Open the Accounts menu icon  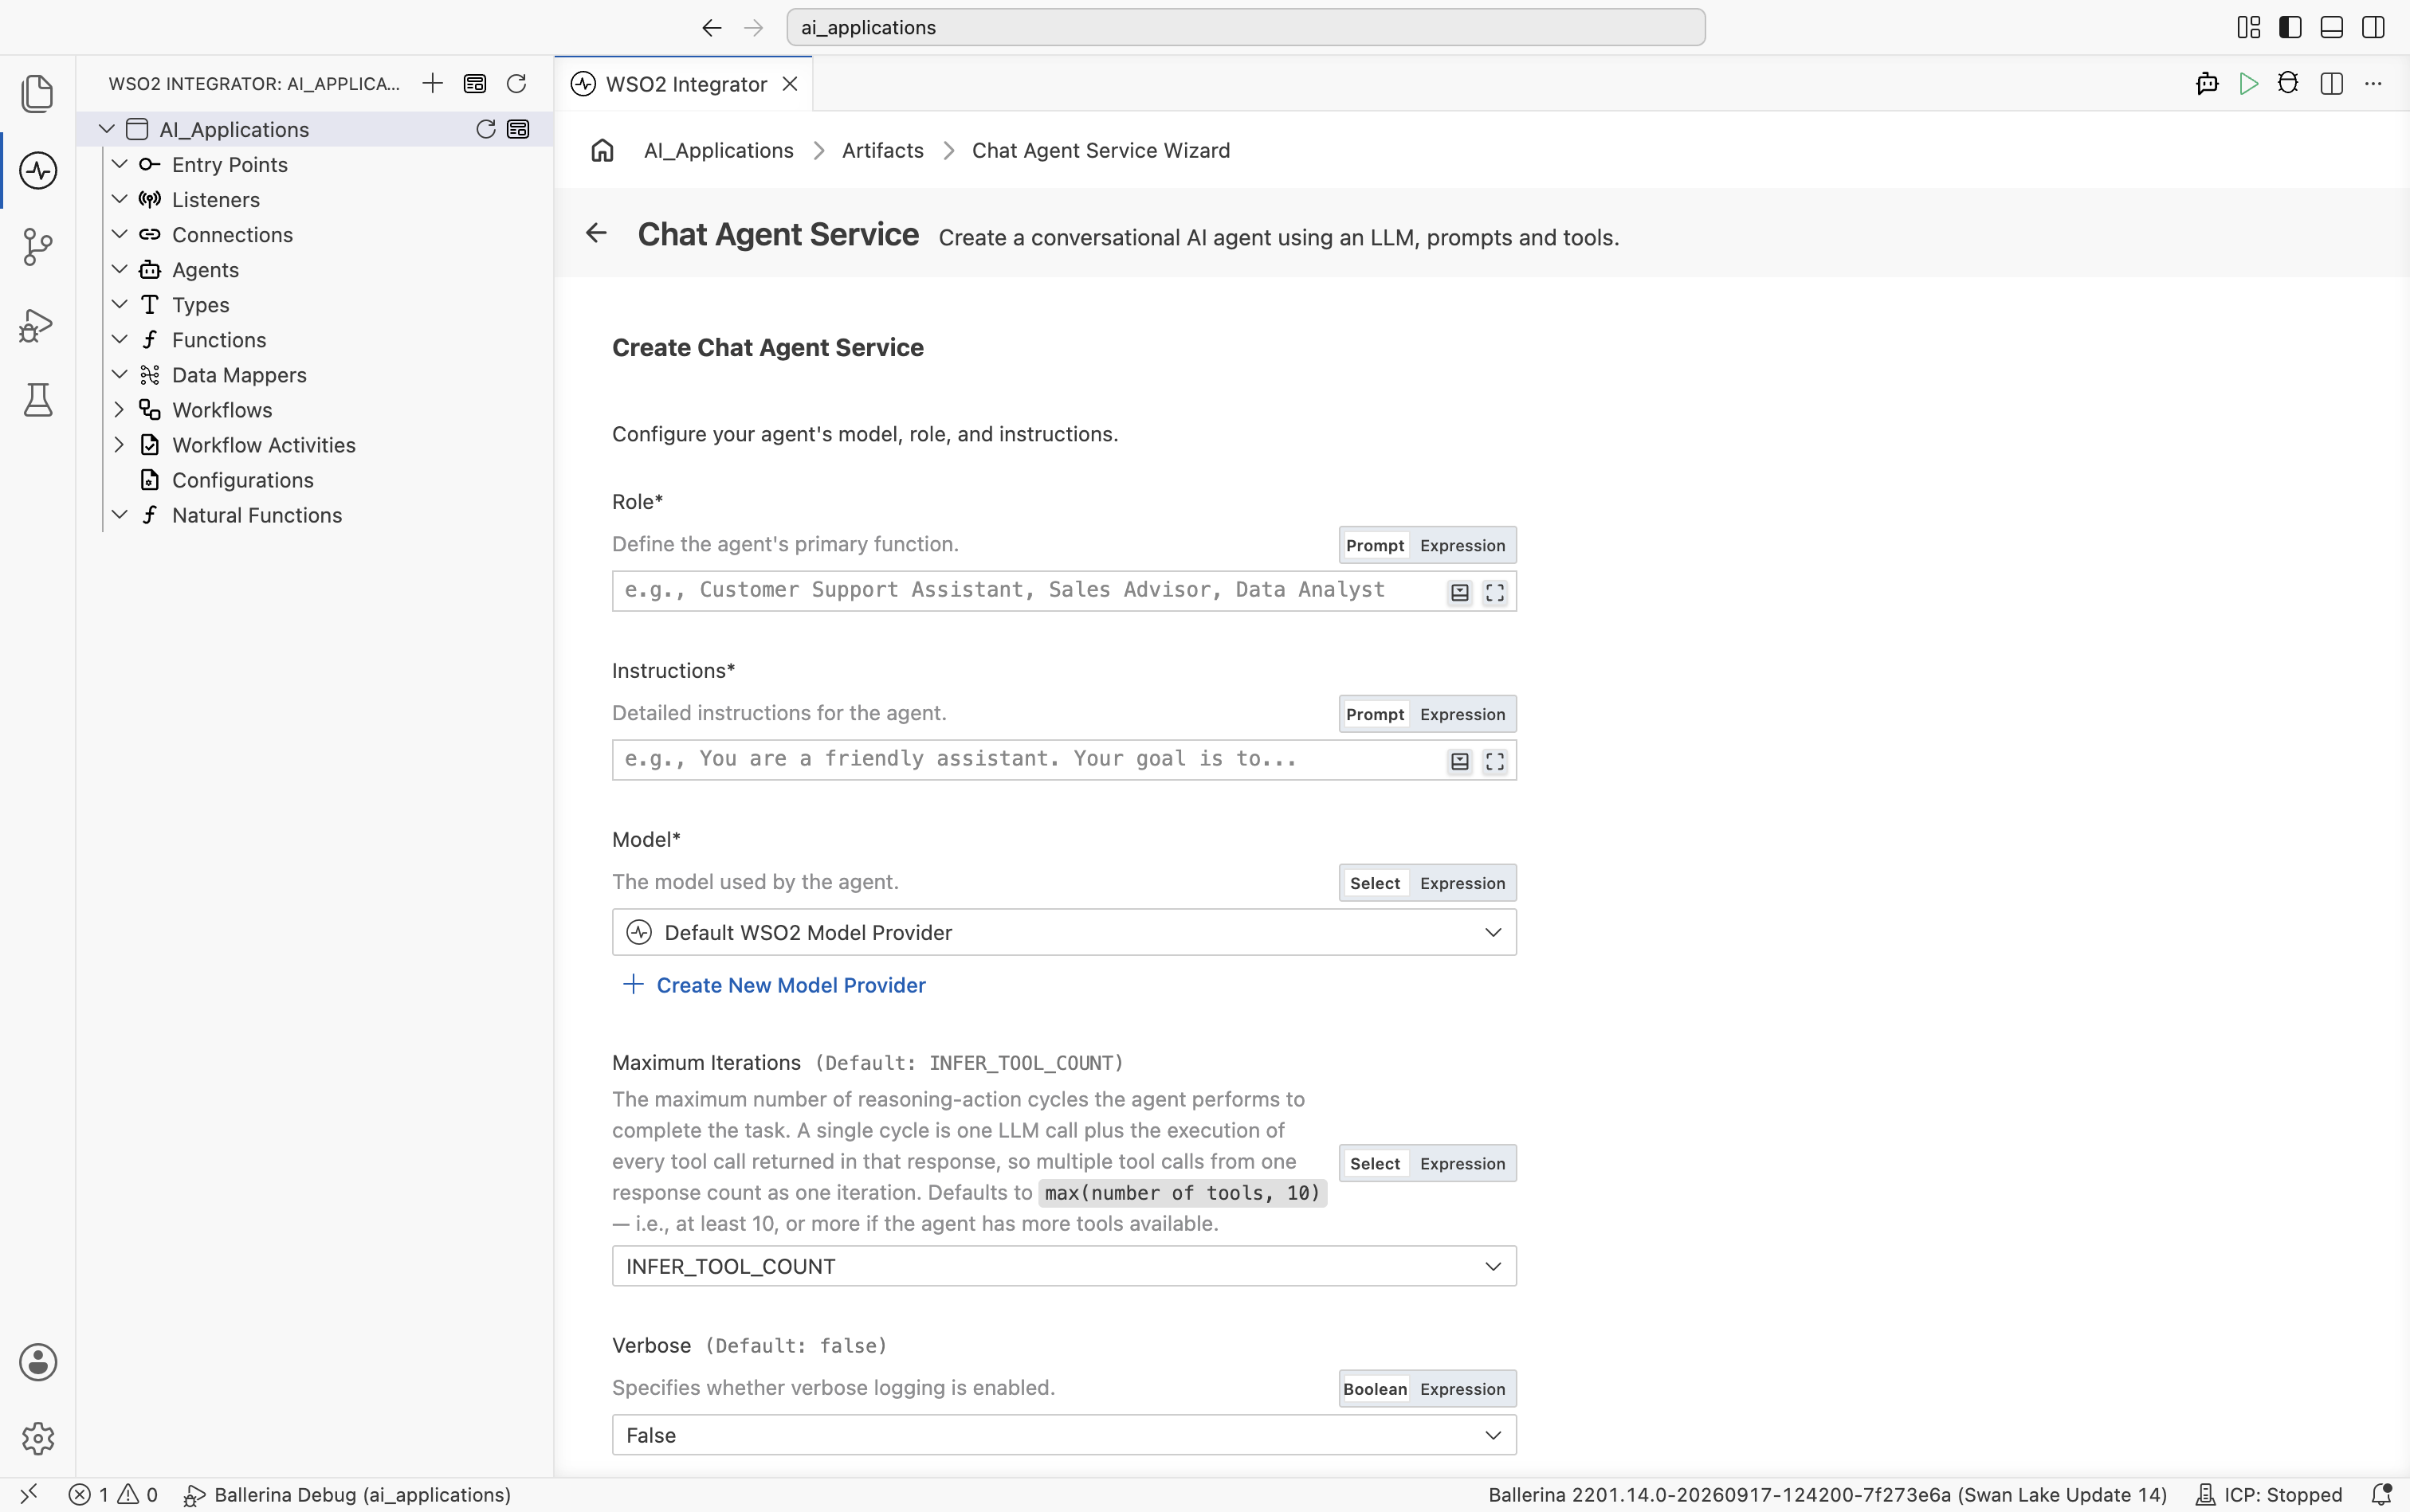[38, 1362]
